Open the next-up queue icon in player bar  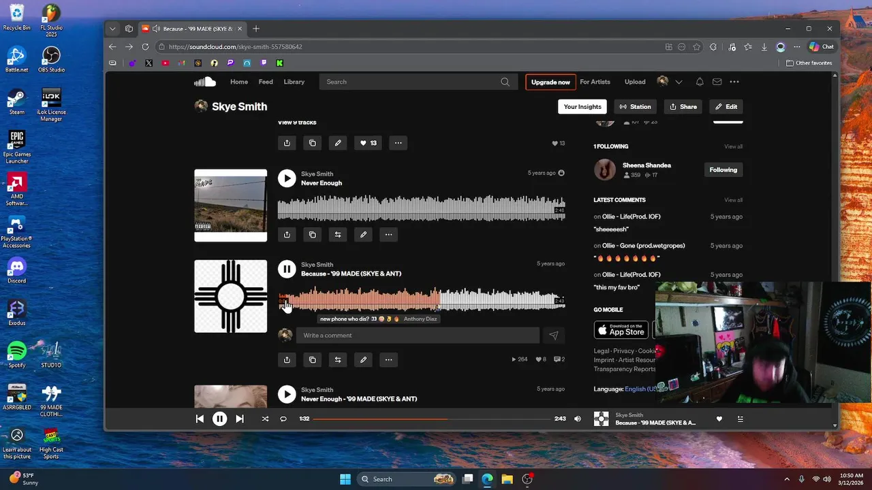point(741,419)
